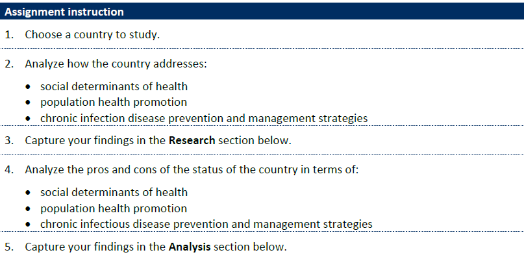Click the list number "3."
This screenshot has width=524, height=259.
pos(9,140)
